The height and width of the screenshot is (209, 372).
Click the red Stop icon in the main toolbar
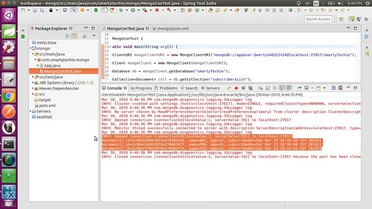coord(157,10)
